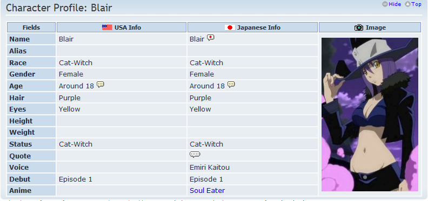Click the Eyes field label

17,109
